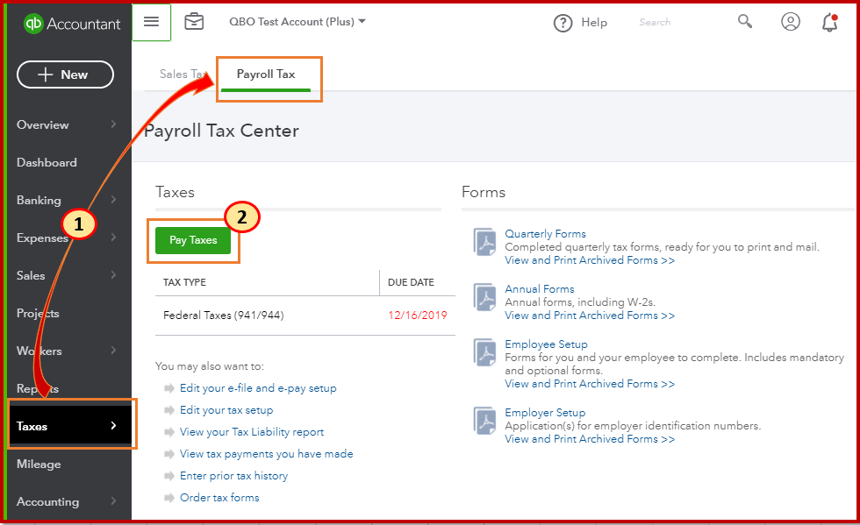The image size is (860, 525).
Task: Toggle the hamburger navigation menu
Action: click(151, 22)
